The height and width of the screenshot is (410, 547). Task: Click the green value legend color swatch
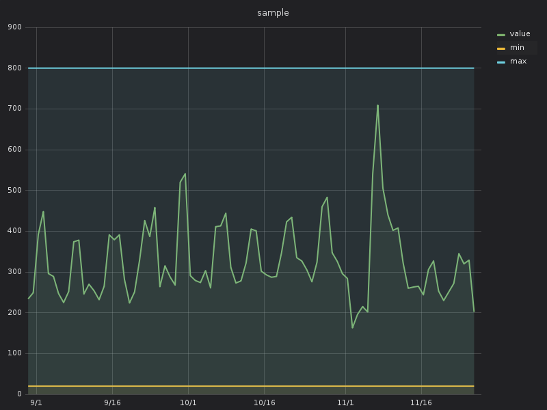point(501,35)
